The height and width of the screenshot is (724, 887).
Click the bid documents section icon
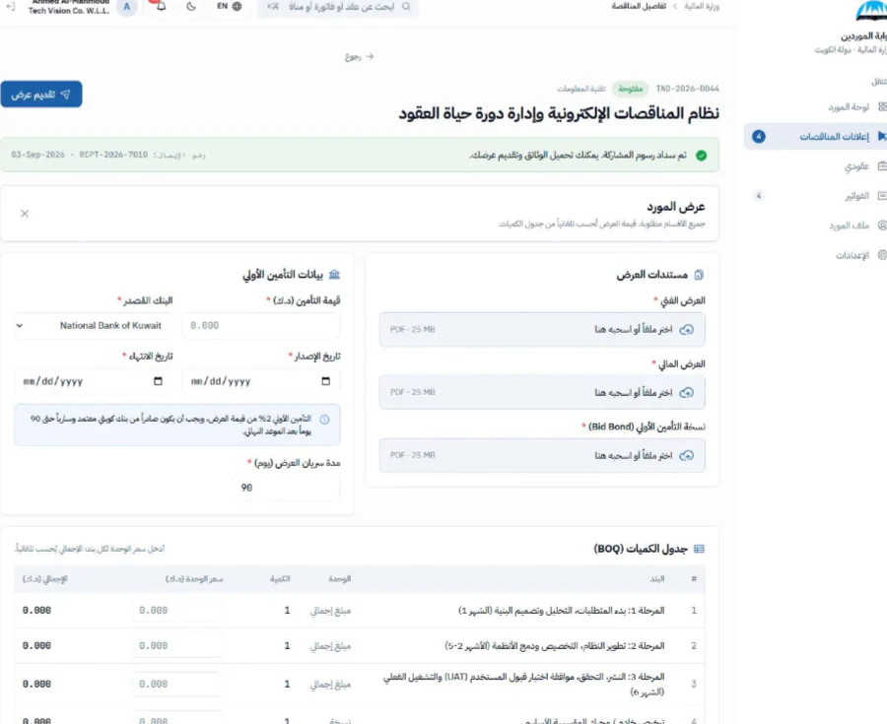point(699,275)
